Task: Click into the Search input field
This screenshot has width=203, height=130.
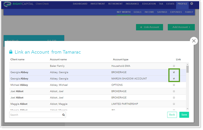Action: click(x=35, y=115)
